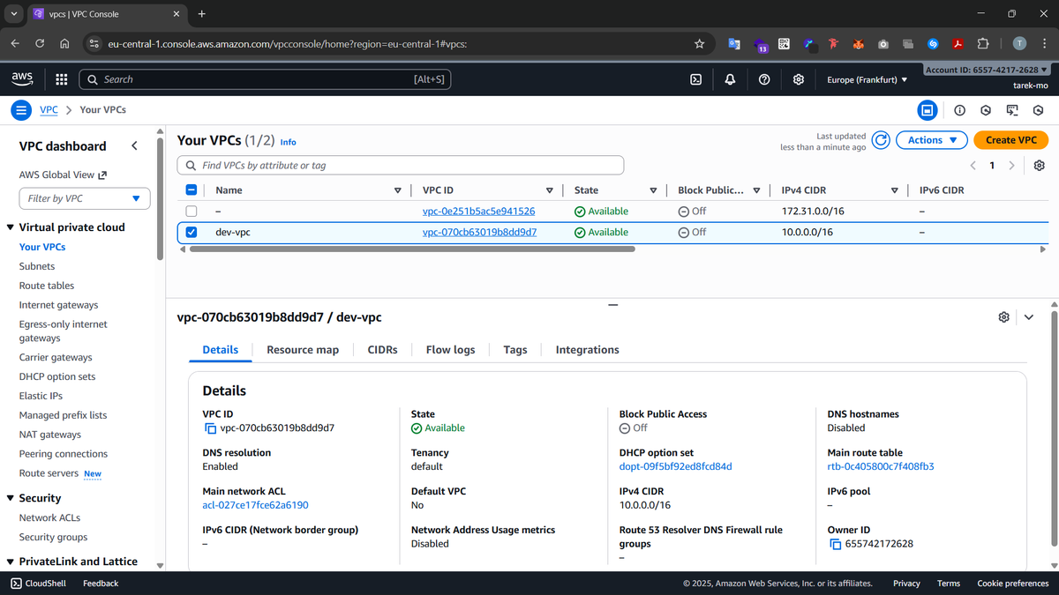The image size is (1059, 595).
Task: Open table preferences gear icon
Action: click(x=1040, y=166)
